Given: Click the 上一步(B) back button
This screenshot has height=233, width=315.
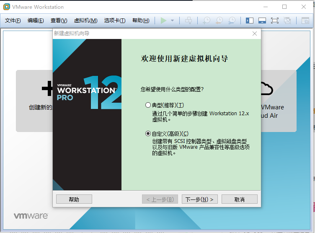Looking at the screenshot, I should coord(160,199).
